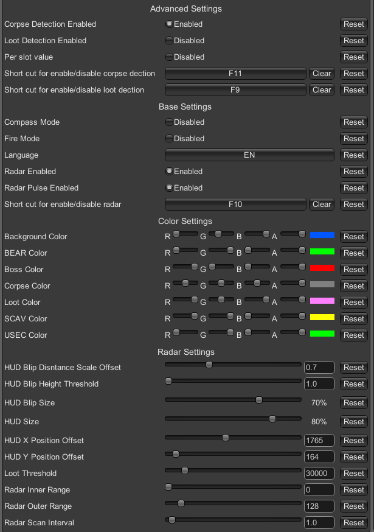Image resolution: width=374 pixels, height=532 pixels.
Task: Click the yellow SCAV Color swatch
Action: click(x=322, y=317)
